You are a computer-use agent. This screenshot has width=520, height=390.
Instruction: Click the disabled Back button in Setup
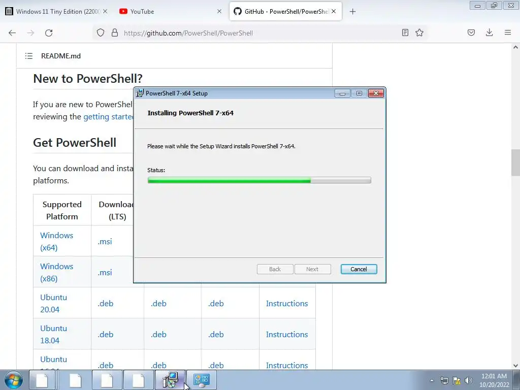point(275,269)
